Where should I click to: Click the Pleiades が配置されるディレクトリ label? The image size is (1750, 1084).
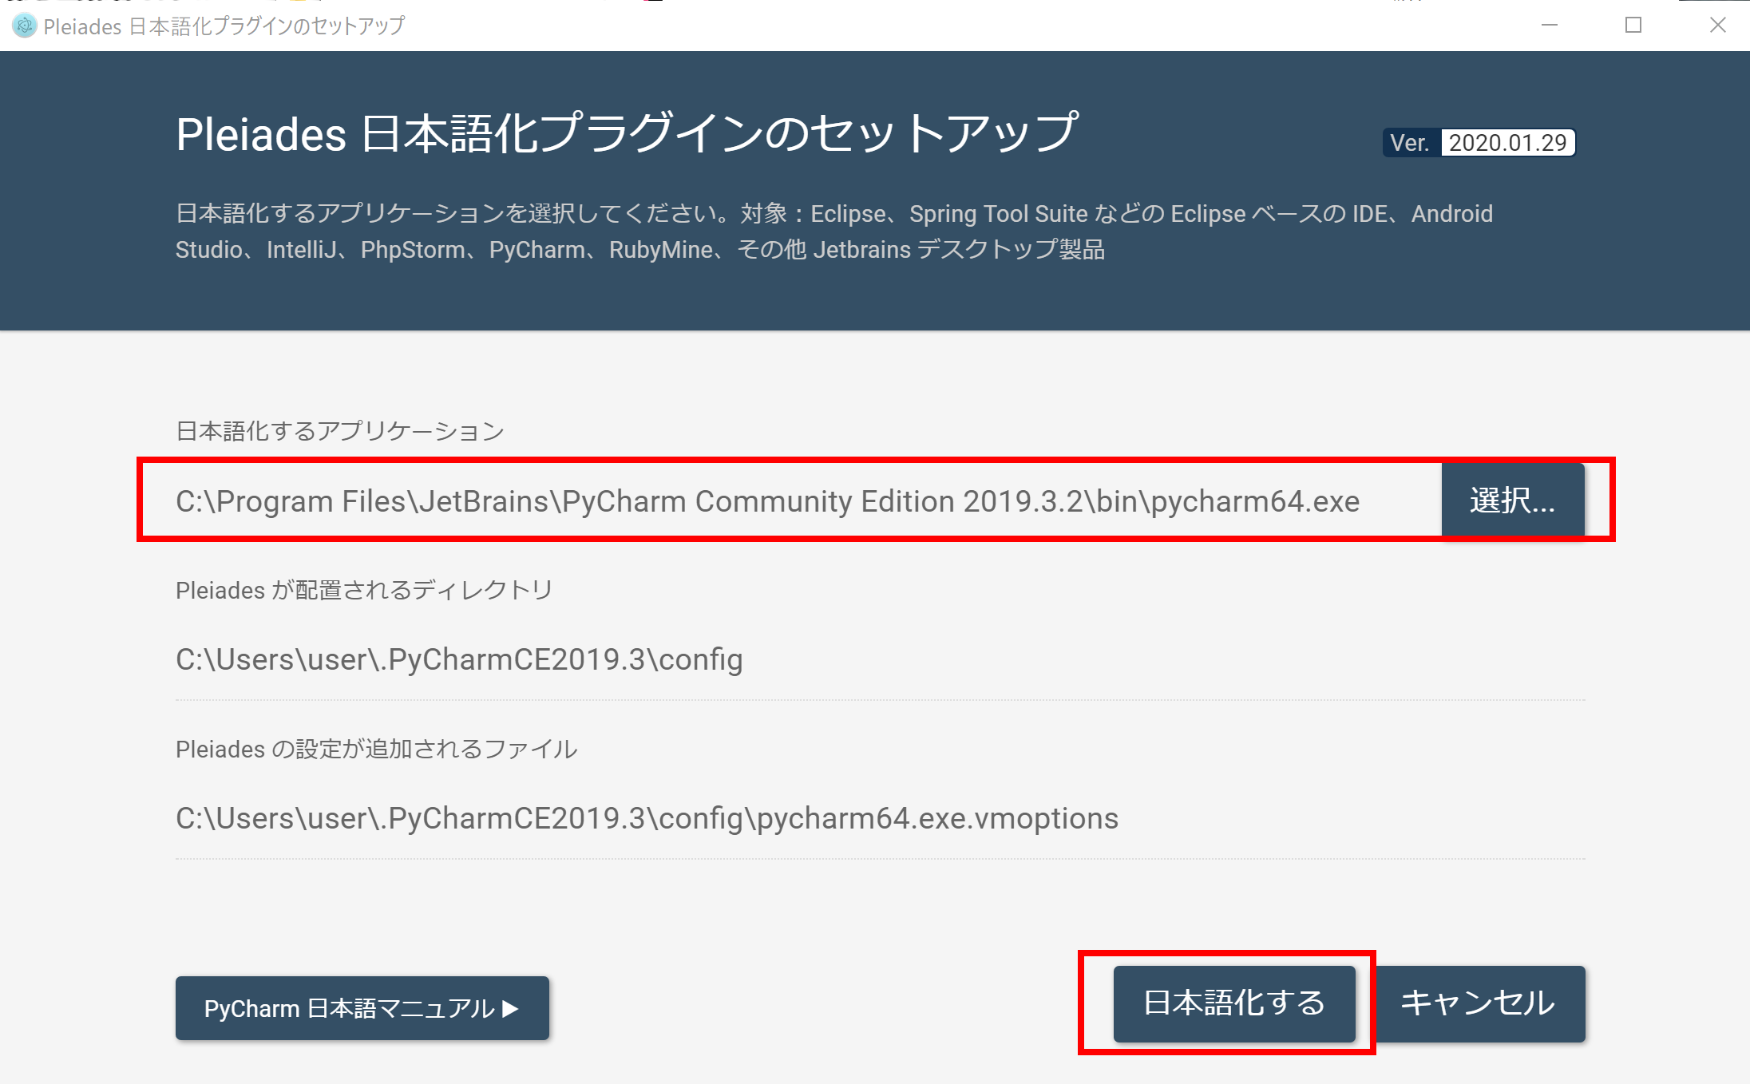click(x=364, y=590)
